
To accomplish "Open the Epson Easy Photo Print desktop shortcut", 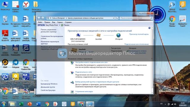I will pyautogui.click(x=26, y=93).
